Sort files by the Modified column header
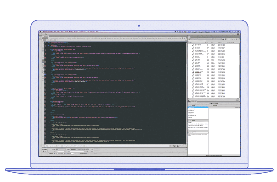This screenshot has width=277, height=182. (220, 43)
